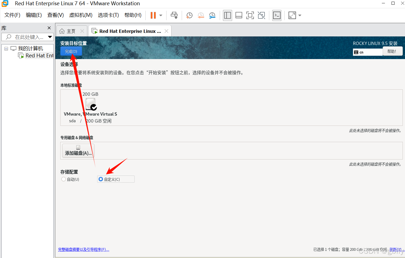Select the 200 GiB sda disk
This screenshot has height=258, width=405.
(91, 108)
